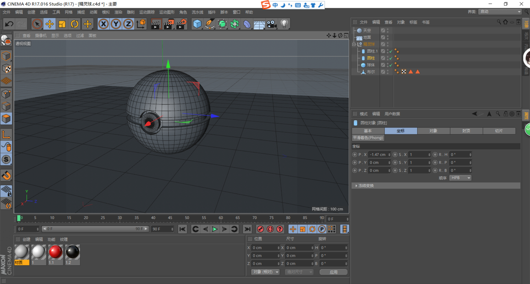Select 布尔 object in object tree

(x=371, y=72)
